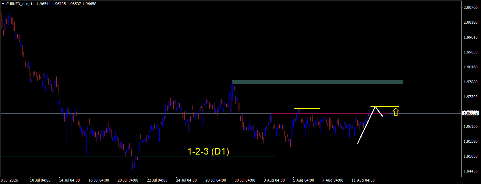
Task: Click the 11 Aug 04:00 time label
Action: (x=363, y=180)
